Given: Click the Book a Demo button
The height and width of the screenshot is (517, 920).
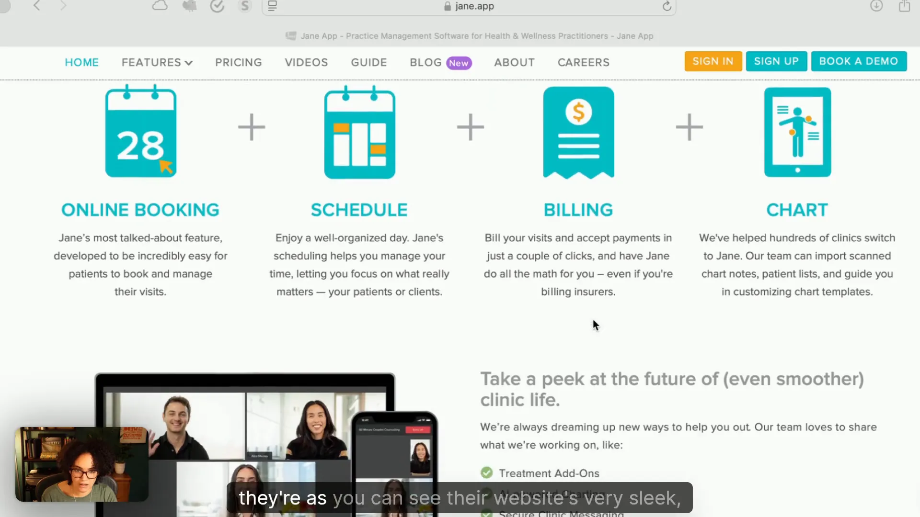Looking at the screenshot, I should [859, 61].
